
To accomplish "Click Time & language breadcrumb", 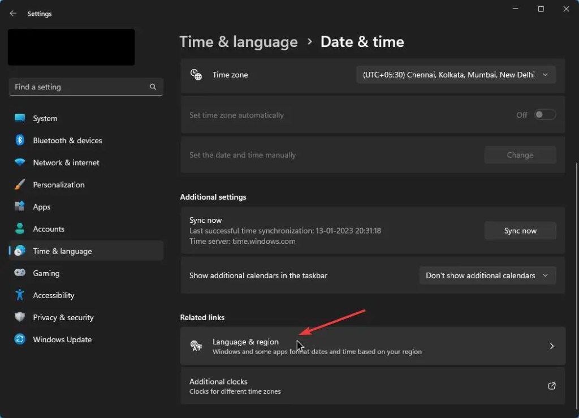I will click(239, 42).
